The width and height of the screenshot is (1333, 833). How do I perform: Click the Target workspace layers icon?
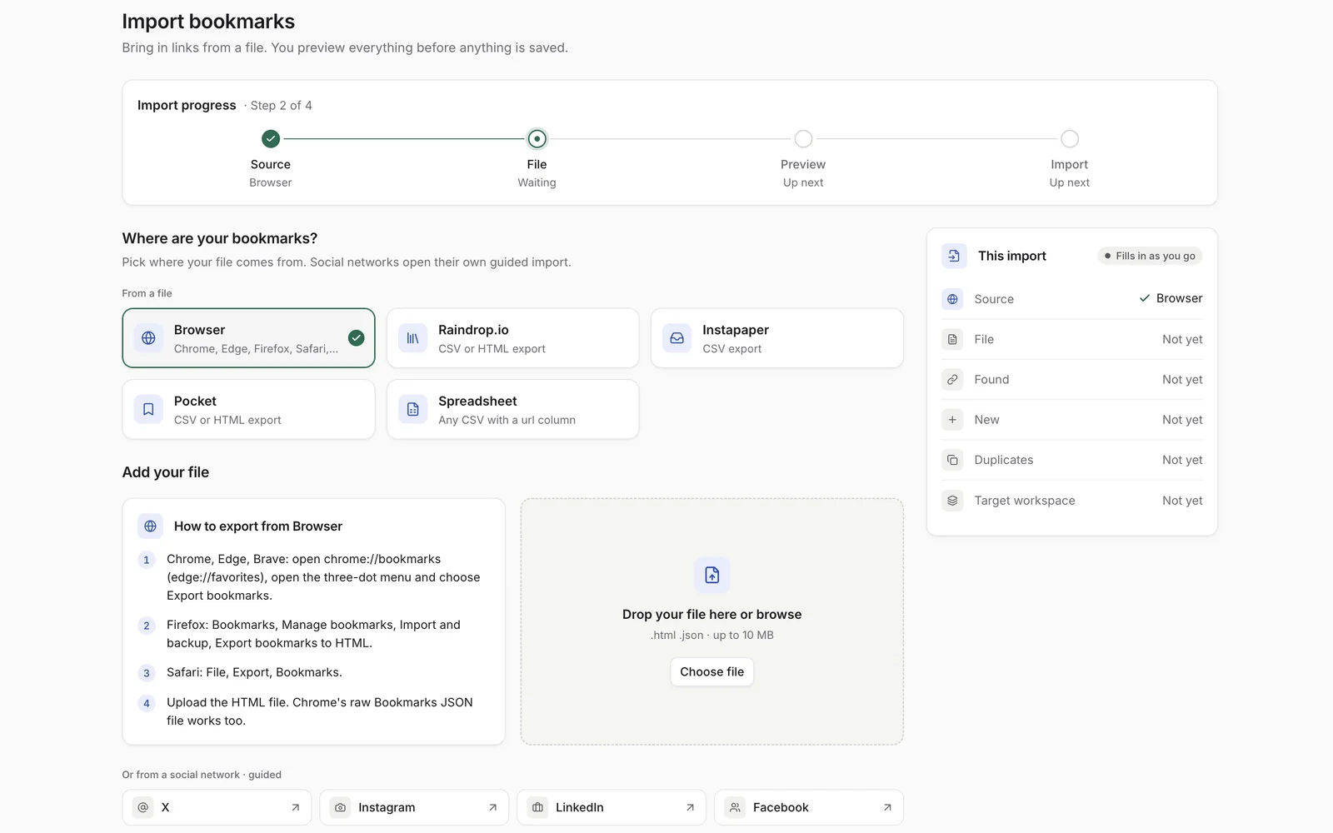point(952,501)
